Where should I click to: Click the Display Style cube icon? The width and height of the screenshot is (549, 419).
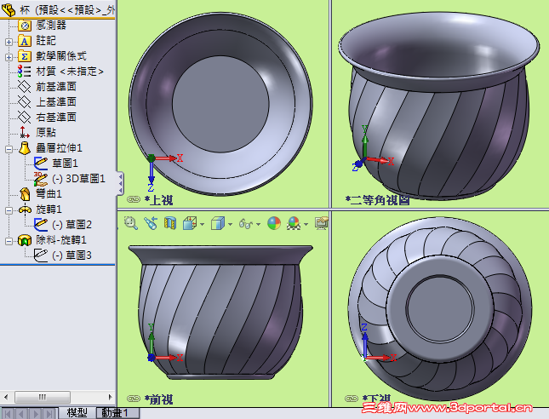(x=217, y=223)
